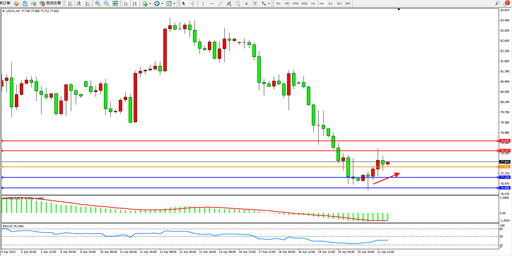Viewport: 512px width, 256px height.
Task: Select the vertical line drawing tool
Action: pyautogui.click(x=203, y=3)
